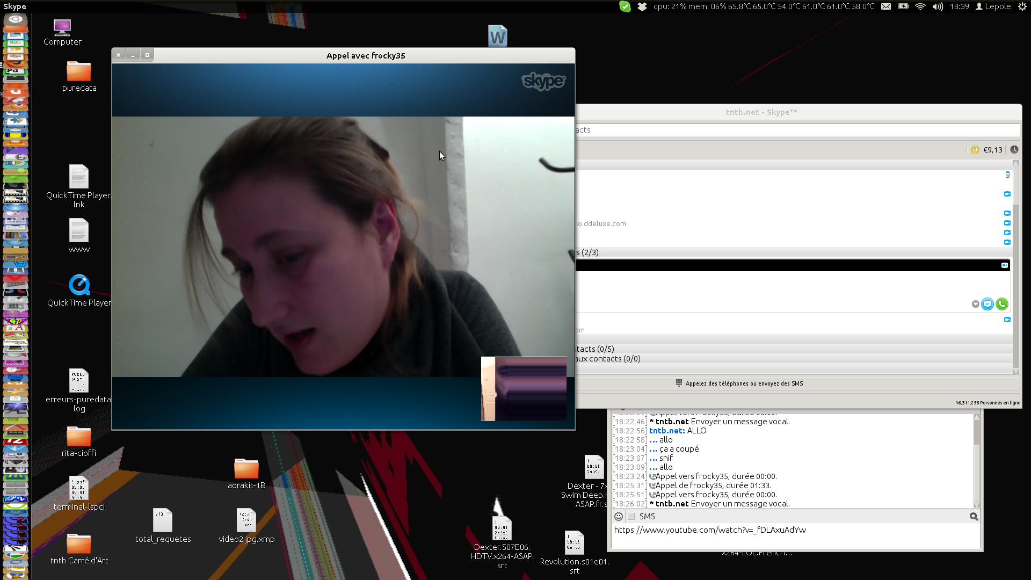
Task: Click the mobile phone icon for the top contact
Action: [x=1007, y=175]
